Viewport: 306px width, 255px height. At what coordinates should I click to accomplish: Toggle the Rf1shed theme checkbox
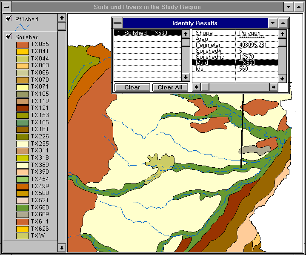[x=9, y=19]
